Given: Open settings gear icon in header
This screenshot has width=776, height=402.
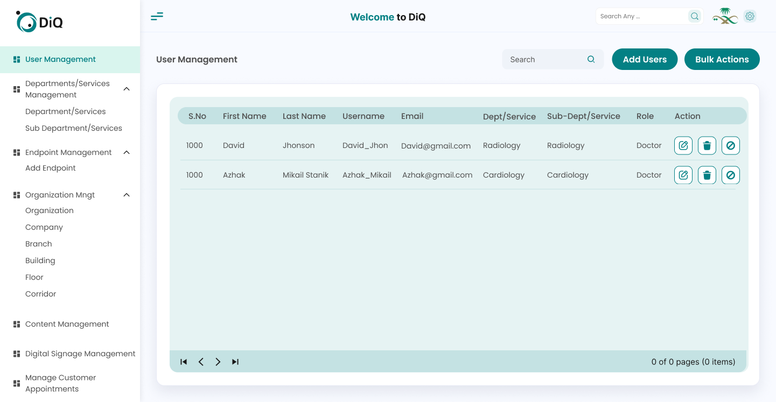Looking at the screenshot, I should [750, 16].
